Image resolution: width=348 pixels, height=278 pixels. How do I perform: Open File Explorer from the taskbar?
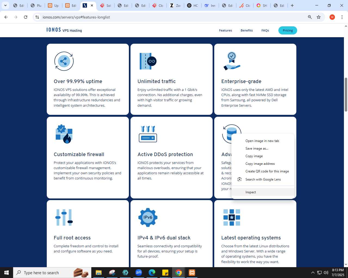[x=98, y=273]
